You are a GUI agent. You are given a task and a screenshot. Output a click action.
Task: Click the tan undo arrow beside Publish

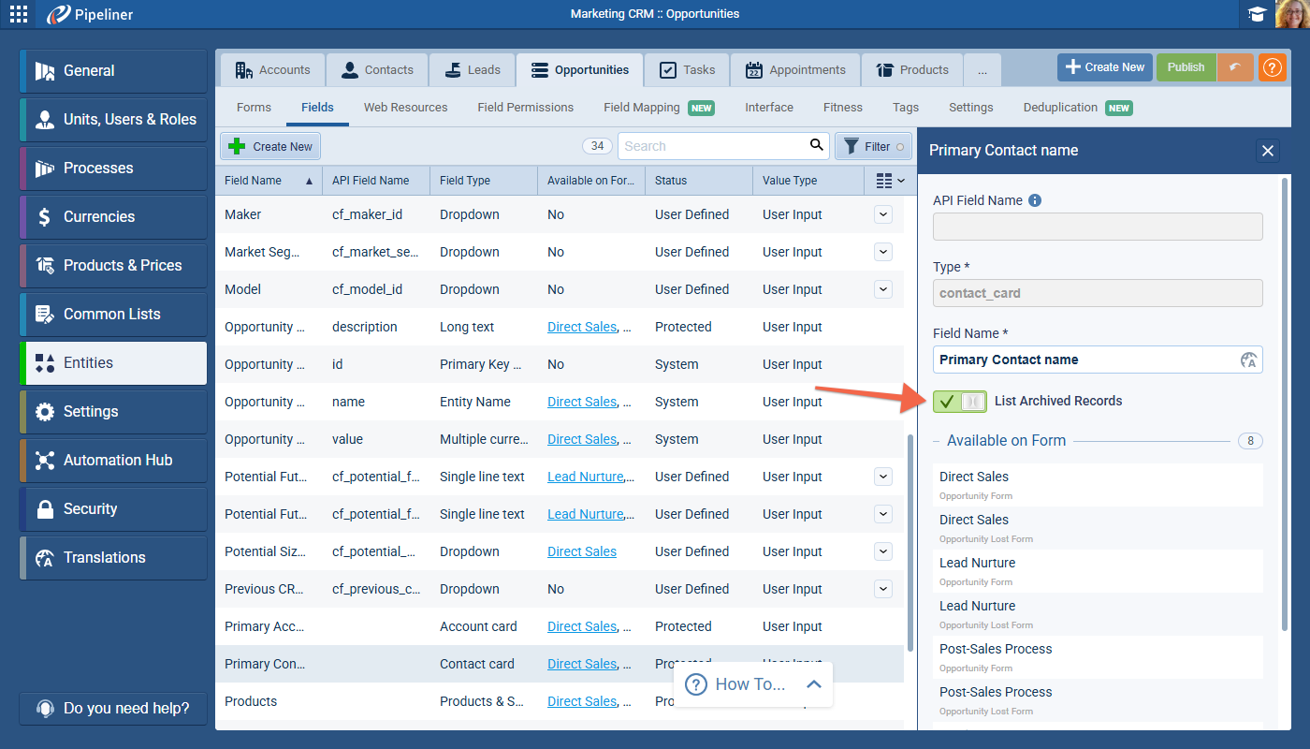click(1236, 67)
